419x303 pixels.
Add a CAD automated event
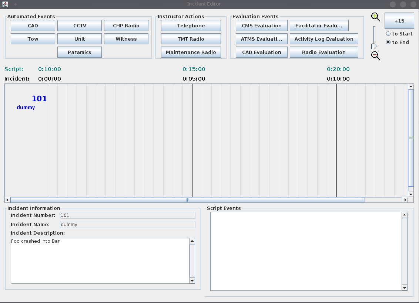tap(33, 25)
